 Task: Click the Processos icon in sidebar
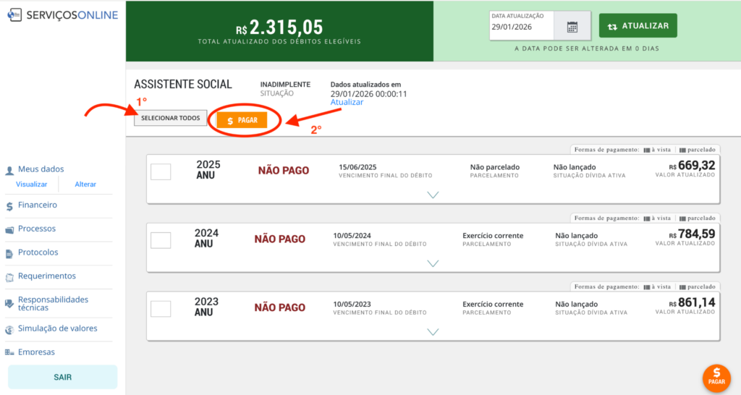[9, 230]
